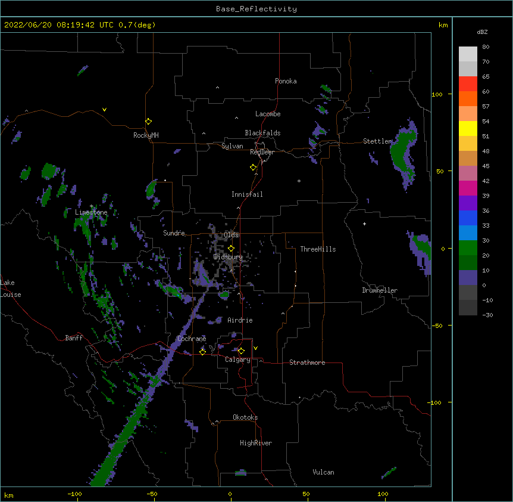Select the yellow diamond marker between Olds and Didsbury

[x=231, y=249]
